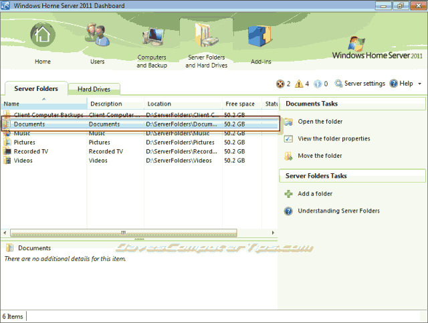Expand the Help dropdown arrow
The height and width of the screenshot is (323, 428).
coord(419,84)
